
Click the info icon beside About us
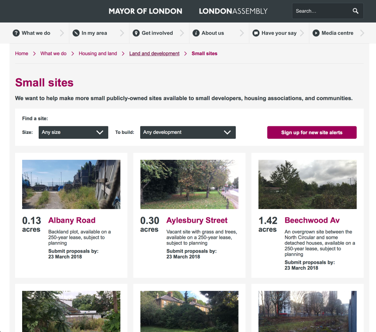(x=196, y=33)
